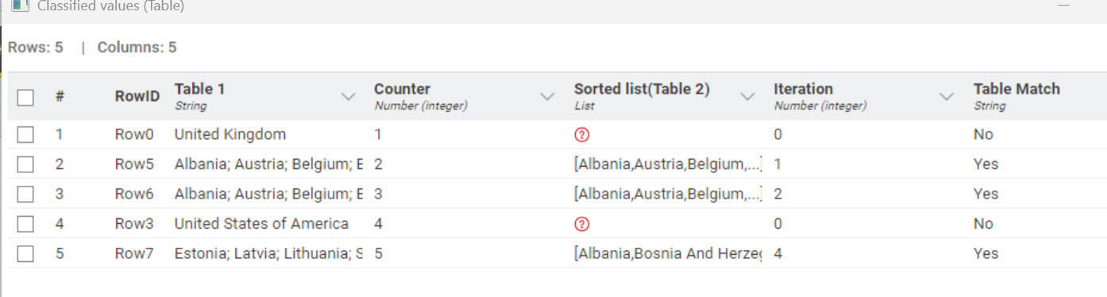Toggle the select-all rows checkbox

(25, 97)
